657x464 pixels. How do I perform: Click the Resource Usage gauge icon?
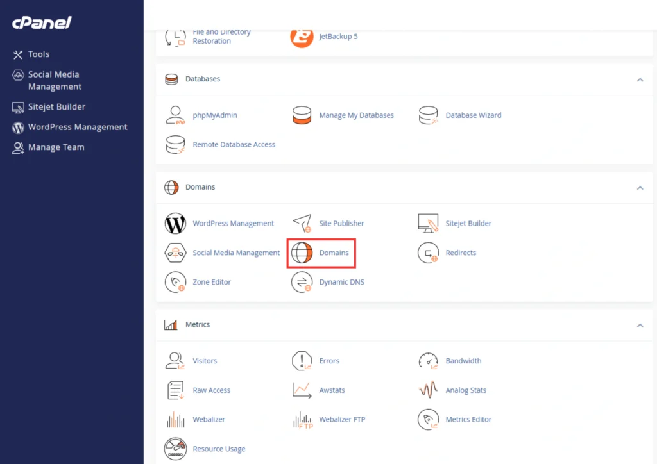pos(175,449)
